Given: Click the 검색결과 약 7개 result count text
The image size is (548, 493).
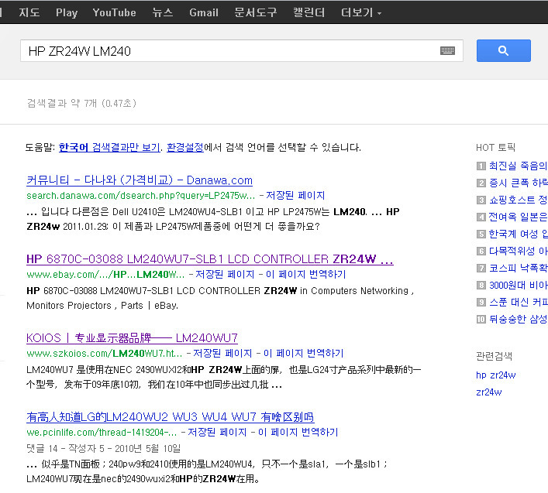Looking at the screenshot, I should click(x=82, y=103).
